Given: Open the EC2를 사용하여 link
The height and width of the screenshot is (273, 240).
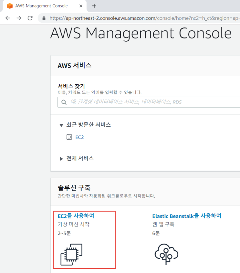Looking at the screenshot, I should 76,216.
